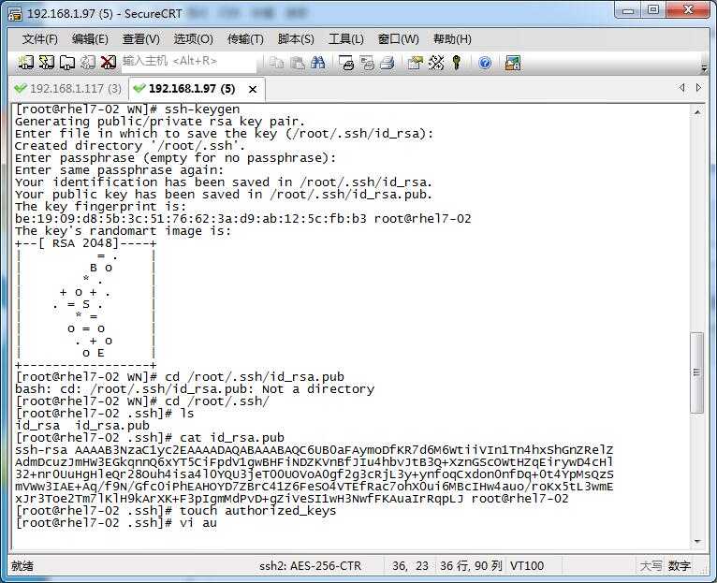
Task: Open Session Options icon
Action: [416, 62]
